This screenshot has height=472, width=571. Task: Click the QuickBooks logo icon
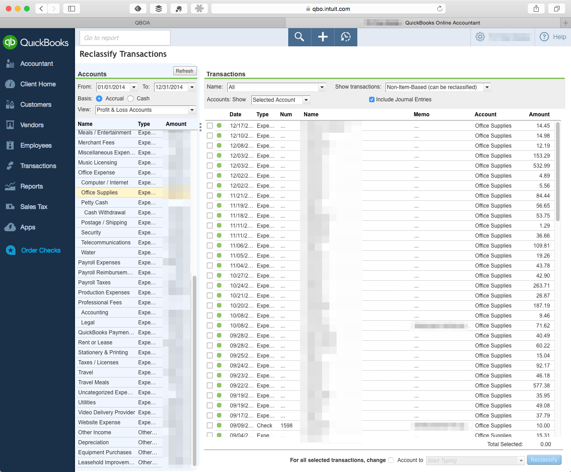pos(10,42)
